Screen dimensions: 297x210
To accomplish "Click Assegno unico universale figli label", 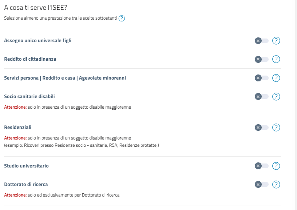I will (x=38, y=41).
